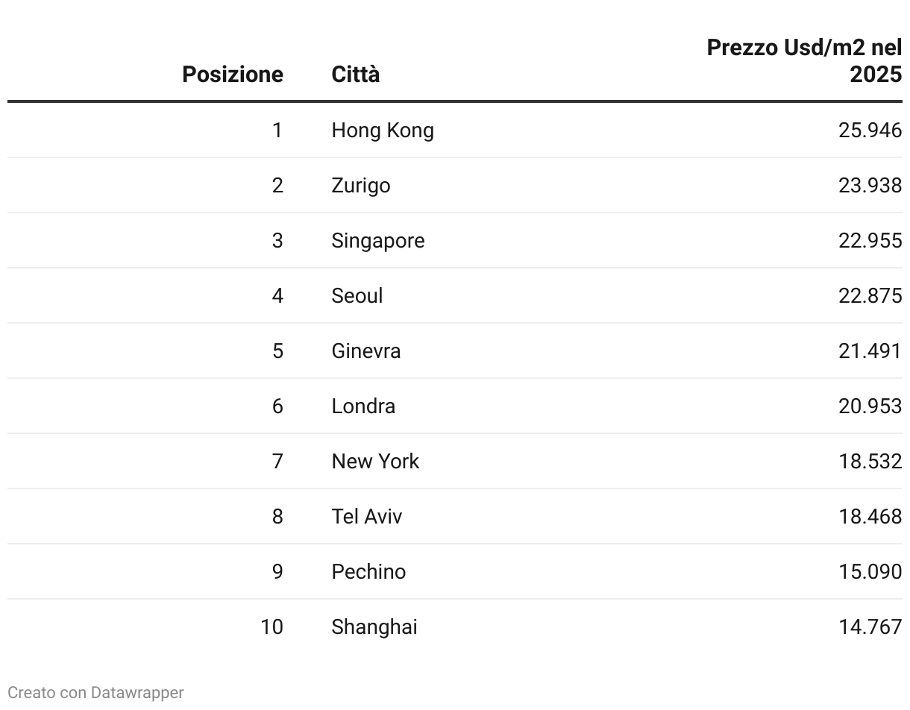Image resolution: width=910 pixels, height=710 pixels.
Task: Select the Zurigo city cell
Action: click(361, 186)
